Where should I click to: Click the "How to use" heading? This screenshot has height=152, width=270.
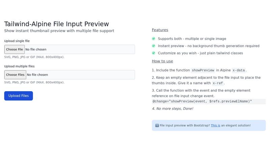pyautogui.click(x=162, y=61)
